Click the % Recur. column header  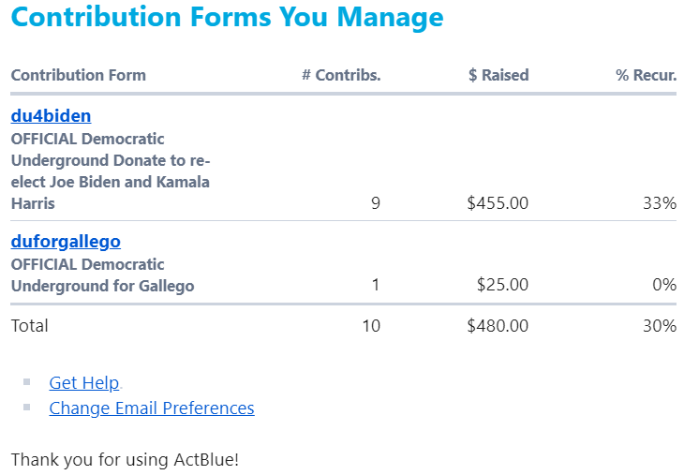(646, 75)
